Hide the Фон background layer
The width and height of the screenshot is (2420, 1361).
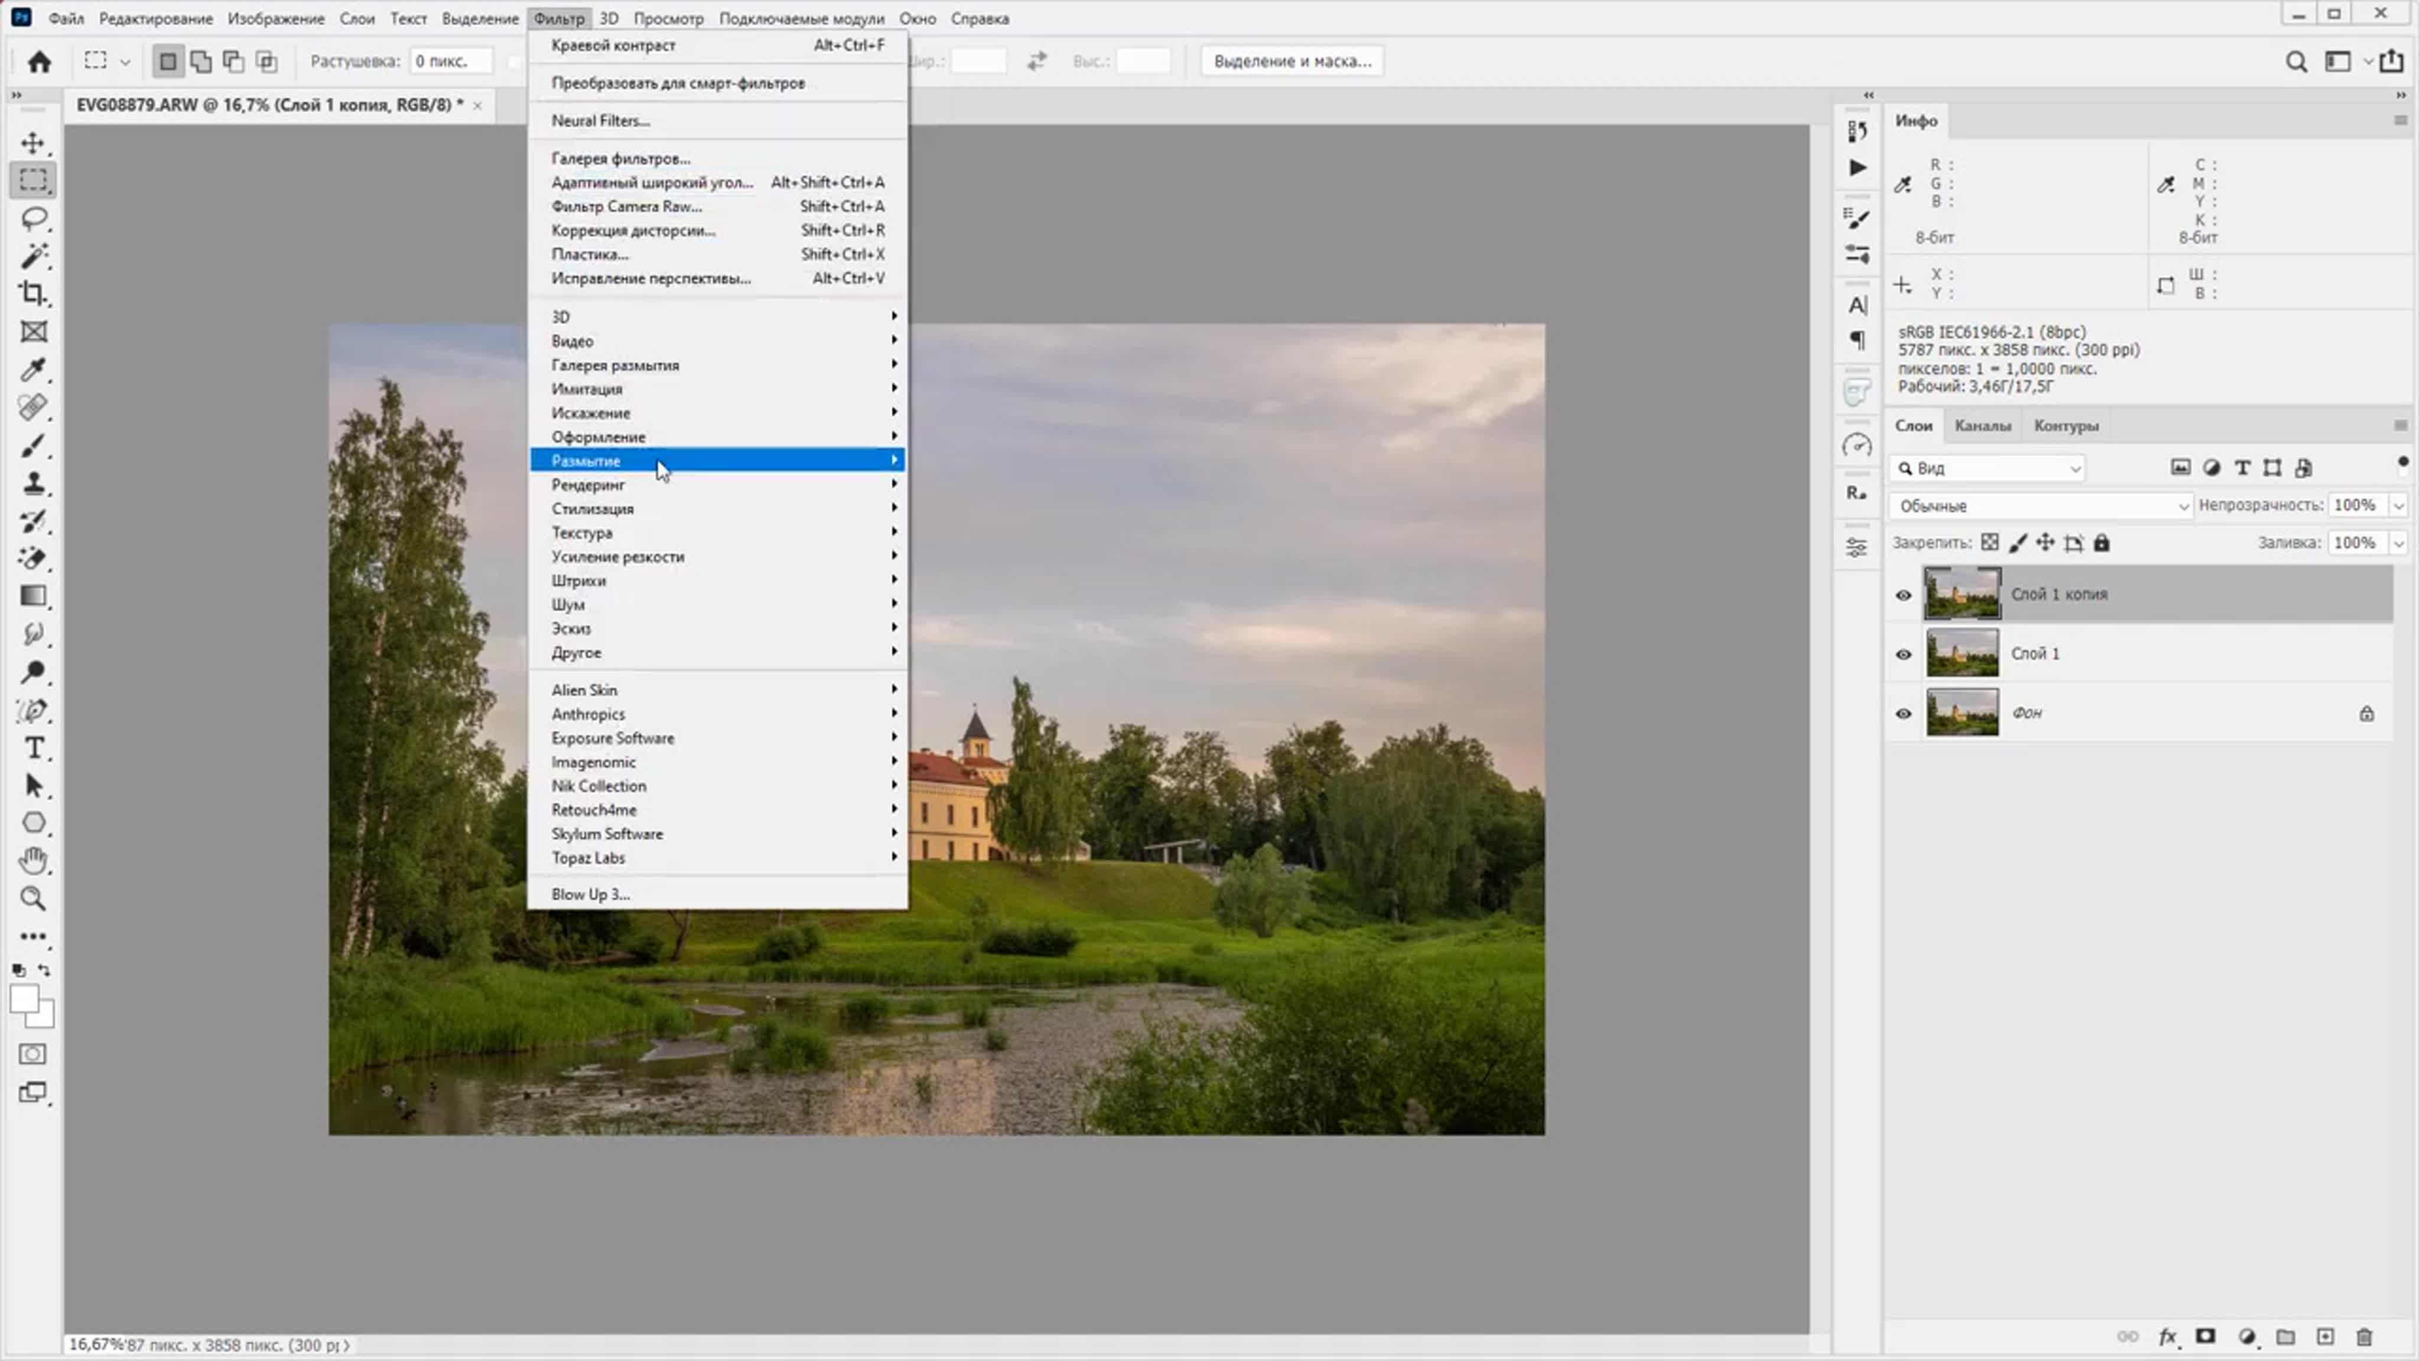[x=1901, y=711]
